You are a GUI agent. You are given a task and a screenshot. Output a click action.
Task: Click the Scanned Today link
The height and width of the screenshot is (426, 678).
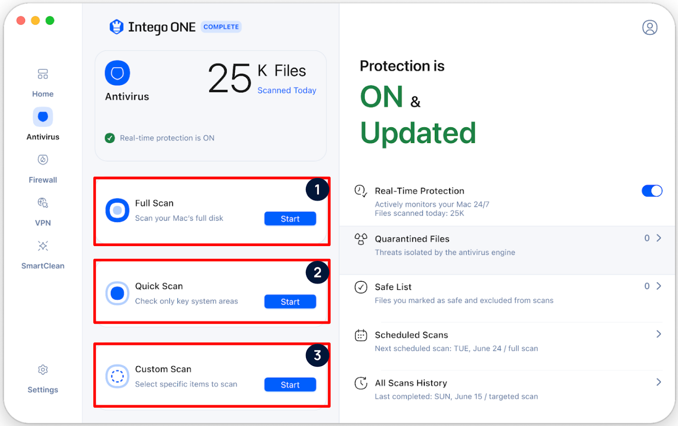click(287, 90)
